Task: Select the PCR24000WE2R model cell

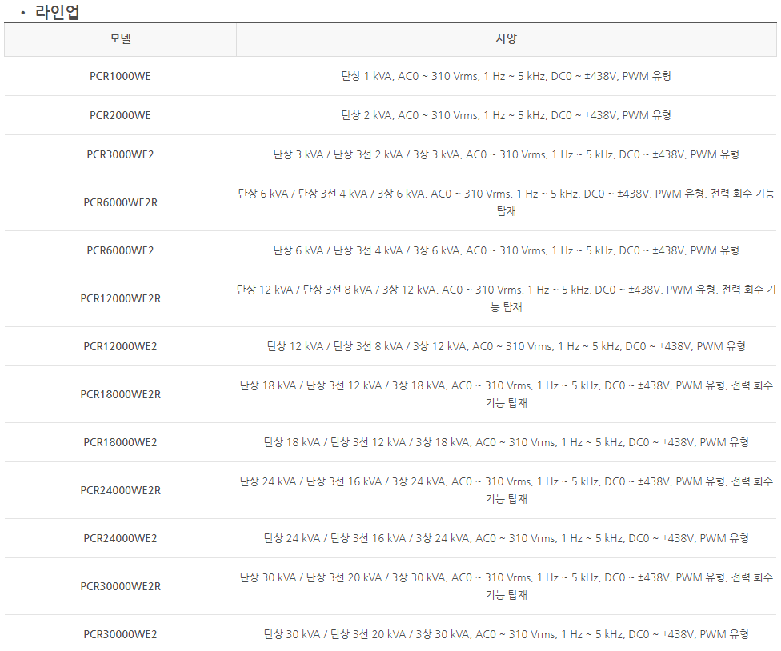Action: point(120,491)
